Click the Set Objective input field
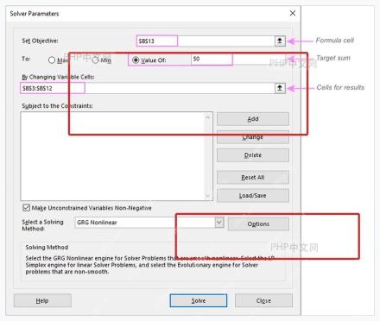The height and width of the screenshot is (321, 380). tap(206, 41)
